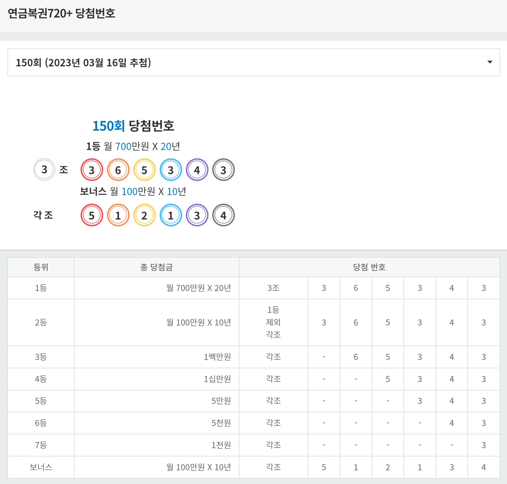The height and width of the screenshot is (484, 507).
Task: Click the number 6 in the 1등 table row
Action: click(356, 288)
